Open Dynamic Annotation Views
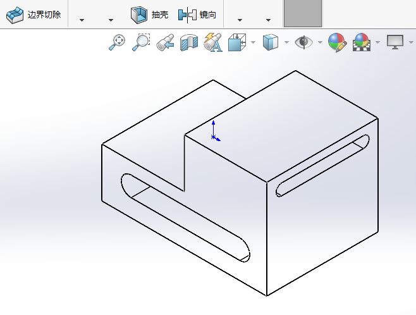The width and height of the screenshot is (416, 315). point(212,42)
